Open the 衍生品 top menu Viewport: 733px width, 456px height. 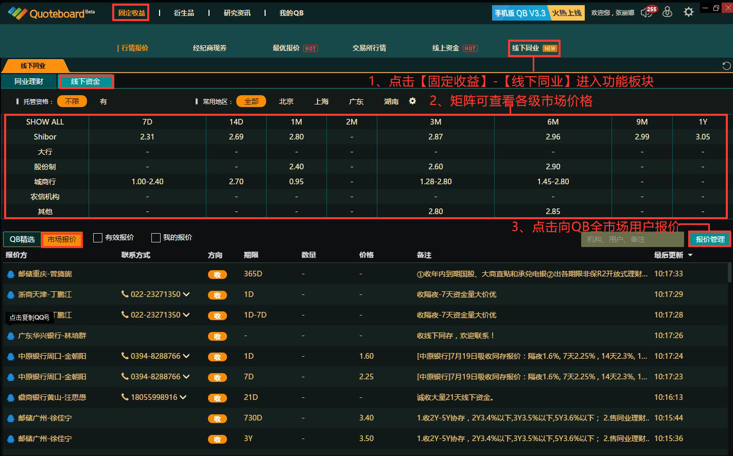(184, 13)
